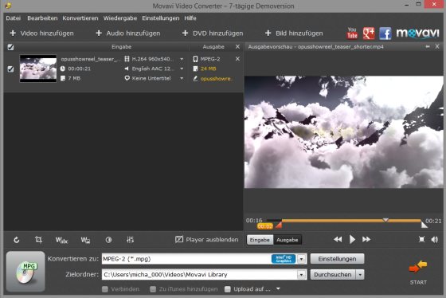
Task: Click the red left trim marker
Action: [279, 225]
